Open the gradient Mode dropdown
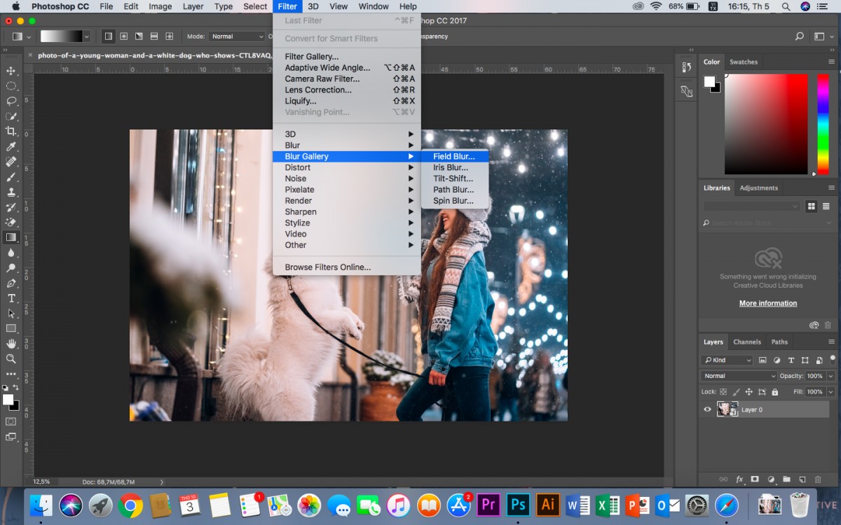841x525 pixels. [236, 36]
